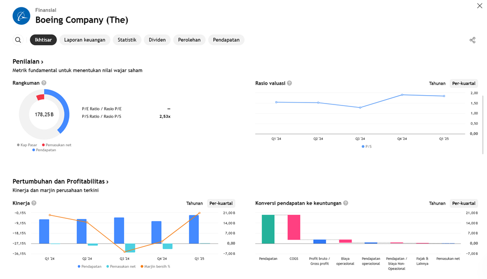Screen dimensions: 487x279
Task: Click the 2,53x P/S ratio value
Action: tap(165, 116)
